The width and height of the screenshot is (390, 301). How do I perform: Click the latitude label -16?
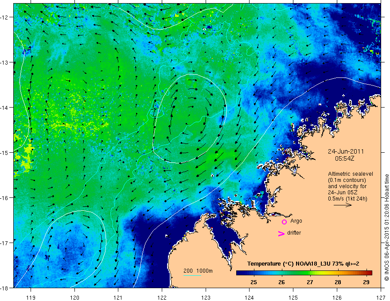(5, 198)
